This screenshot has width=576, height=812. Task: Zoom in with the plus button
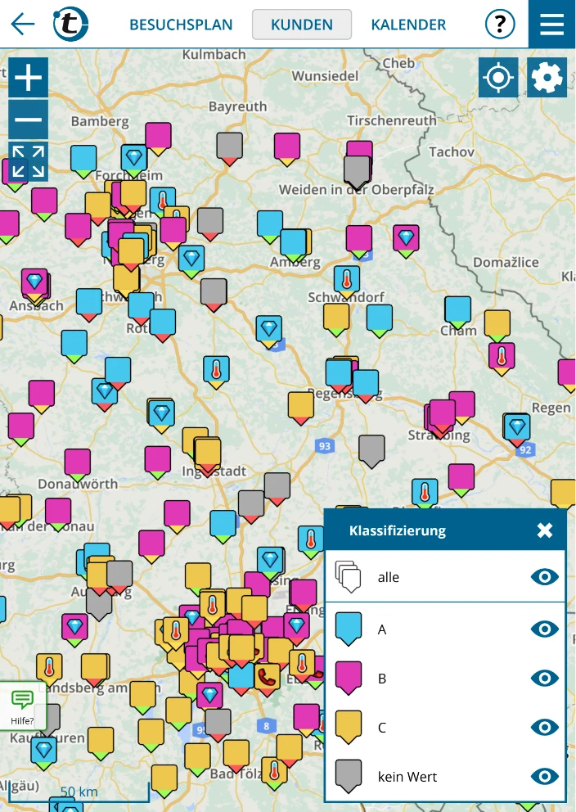(29, 78)
